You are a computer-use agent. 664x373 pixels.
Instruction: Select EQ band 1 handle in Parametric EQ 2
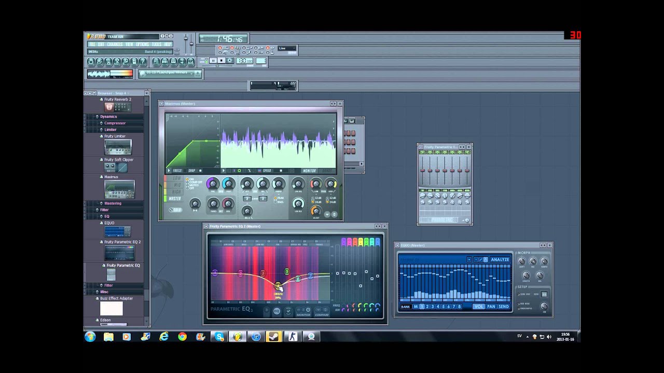click(215, 272)
